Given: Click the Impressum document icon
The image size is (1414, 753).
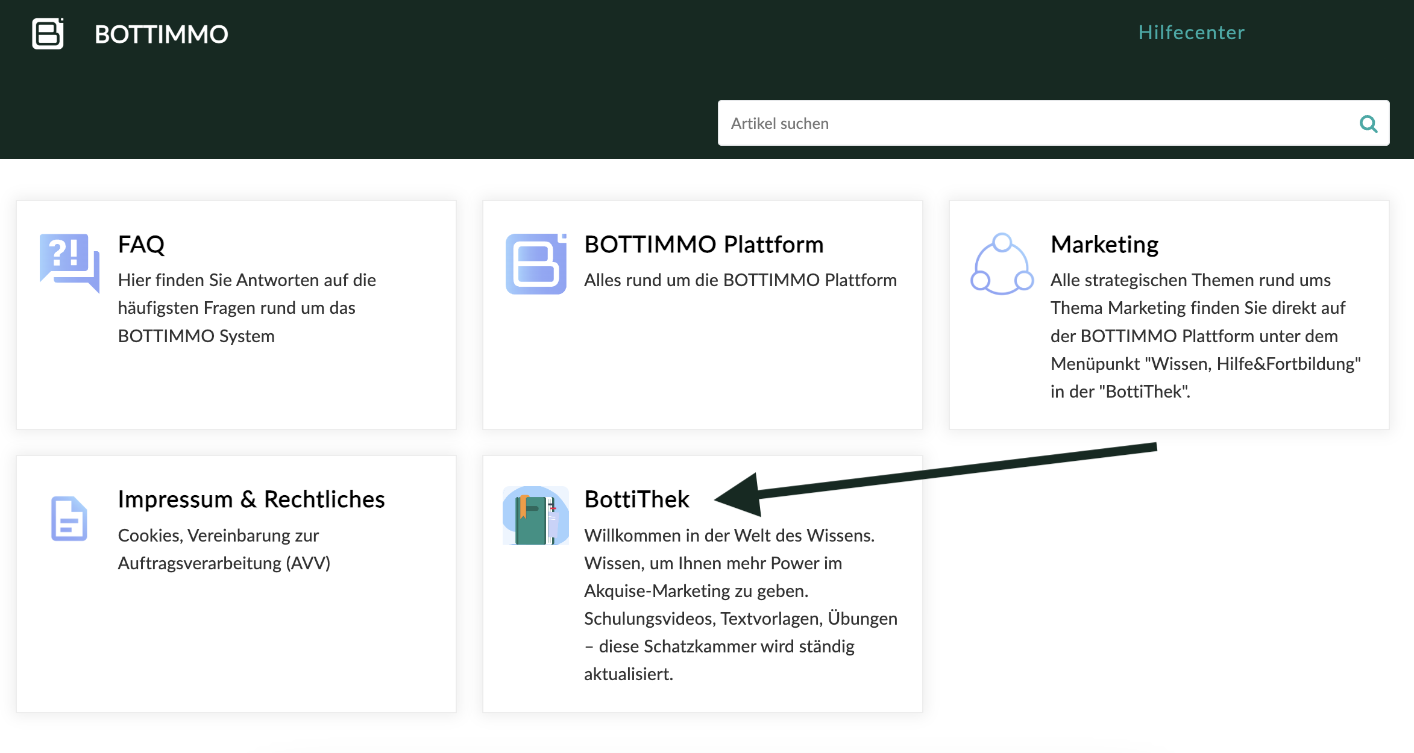Looking at the screenshot, I should 69,519.
